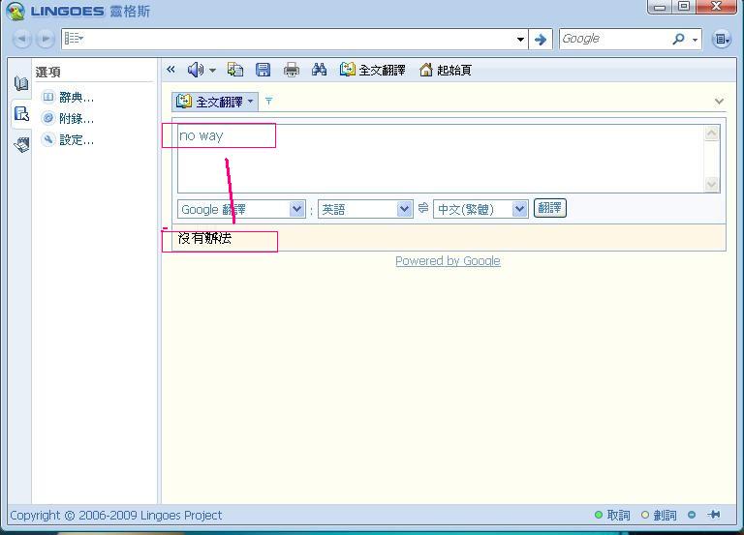Go back with the left arrow button
This screenshot has width=744, height=535.
[22, 39]
